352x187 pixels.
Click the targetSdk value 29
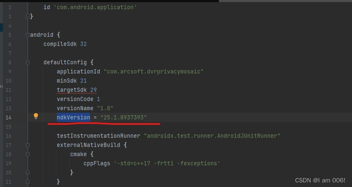click(x=94, y=90)
